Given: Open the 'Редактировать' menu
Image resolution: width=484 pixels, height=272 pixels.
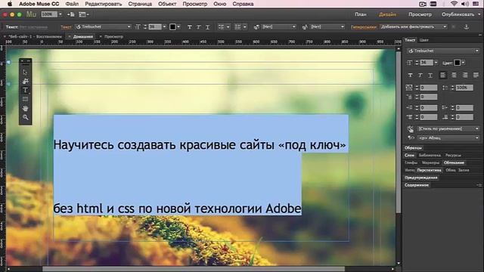Looking at the screenshot, I should [x=104, y=4].
